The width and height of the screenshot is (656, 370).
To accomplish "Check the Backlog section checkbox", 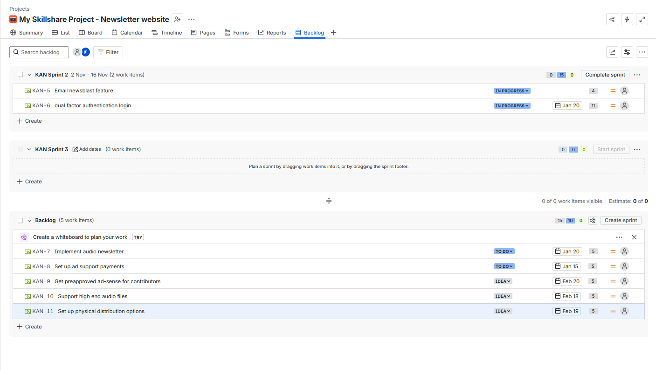I will point(21,220).
